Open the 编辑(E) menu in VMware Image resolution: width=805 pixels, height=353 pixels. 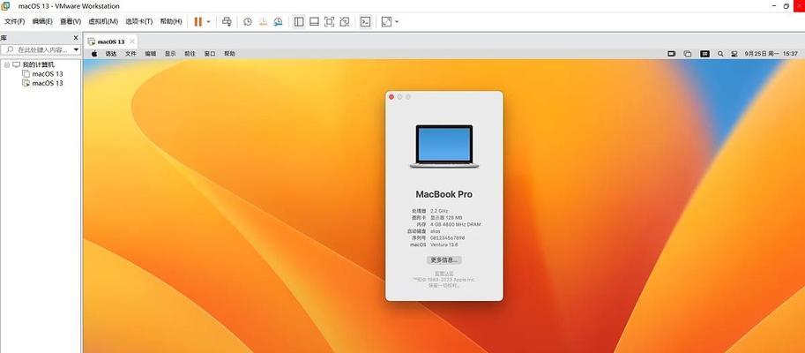tap(42, 21)
